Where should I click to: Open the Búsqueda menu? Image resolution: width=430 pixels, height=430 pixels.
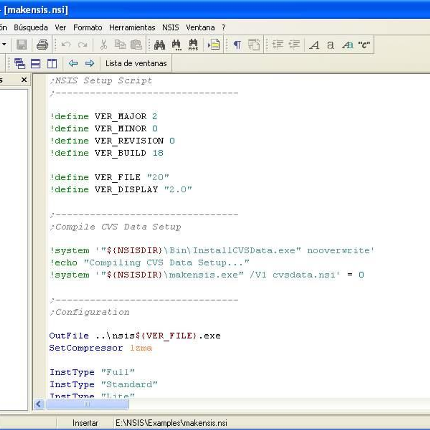click(31, 28)
